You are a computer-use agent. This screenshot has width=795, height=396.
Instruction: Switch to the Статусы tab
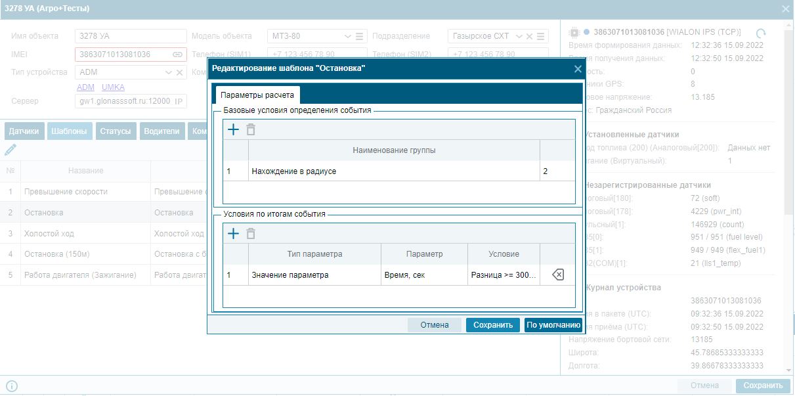[x=116, y=131]
